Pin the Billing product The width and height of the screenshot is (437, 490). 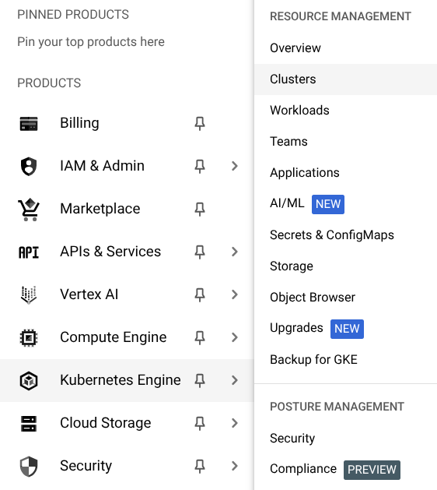point(200,123)
